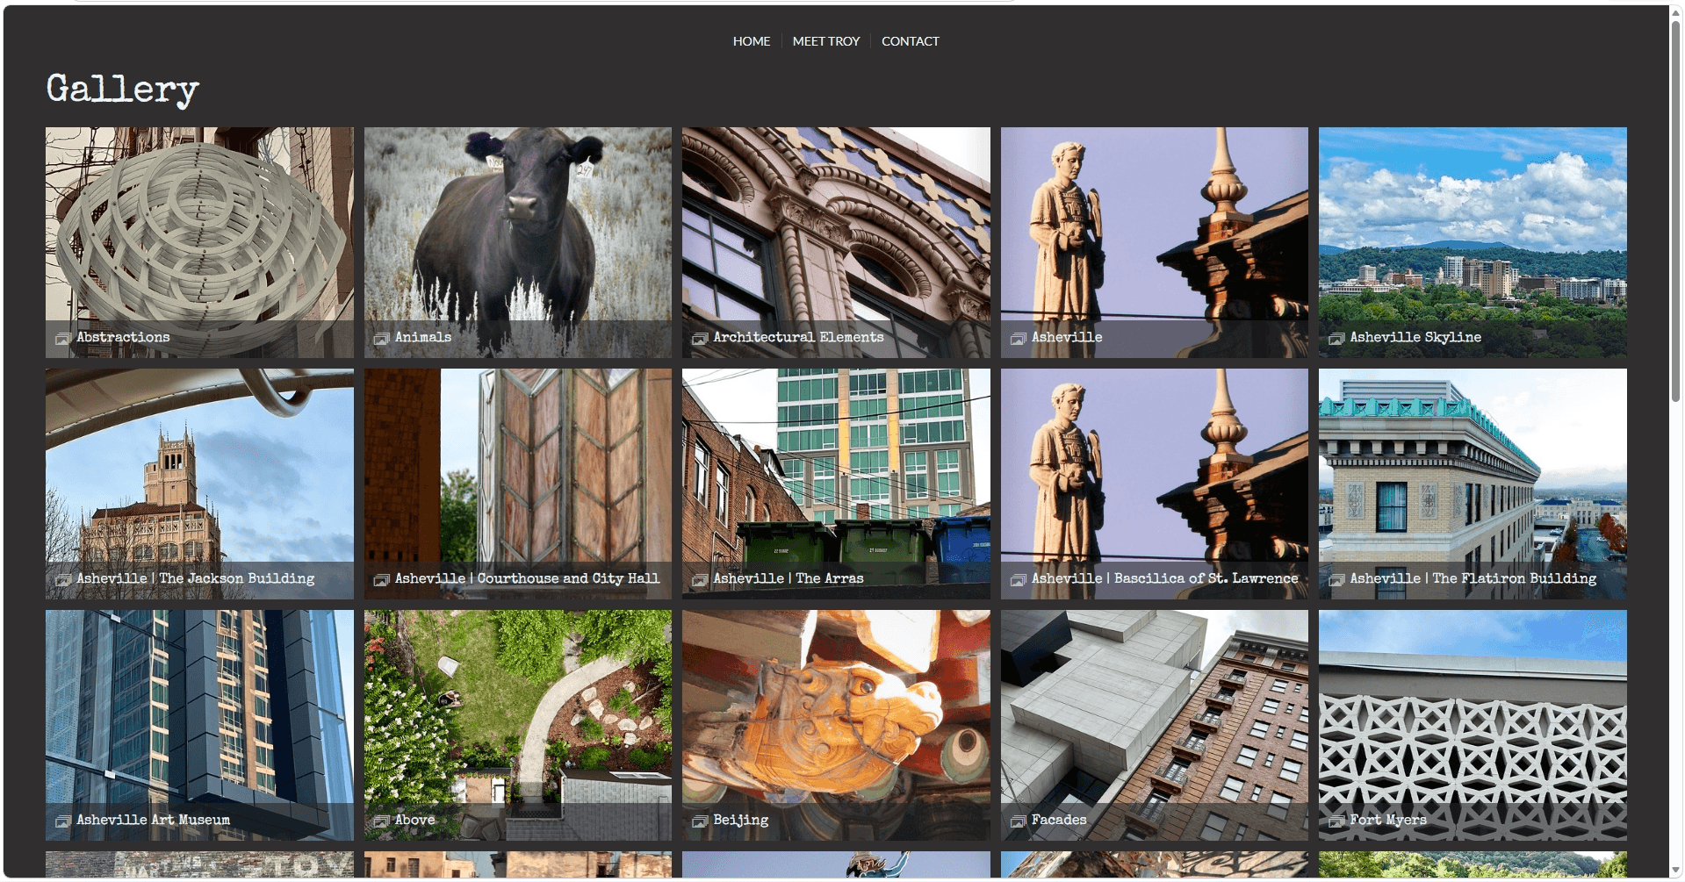
Task: Open the CONTACT menu link
Action: (x=910, y=41)
